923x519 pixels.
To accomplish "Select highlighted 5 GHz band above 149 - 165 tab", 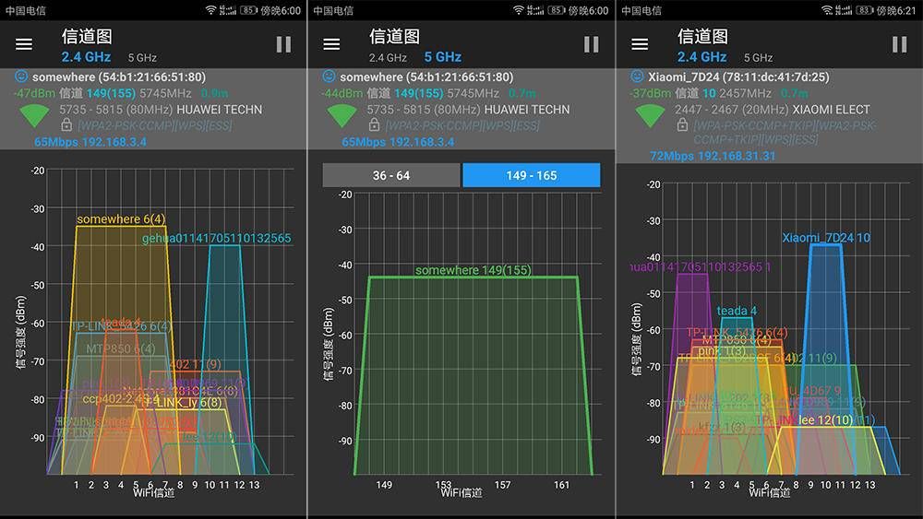I will [x=443, y=57].
